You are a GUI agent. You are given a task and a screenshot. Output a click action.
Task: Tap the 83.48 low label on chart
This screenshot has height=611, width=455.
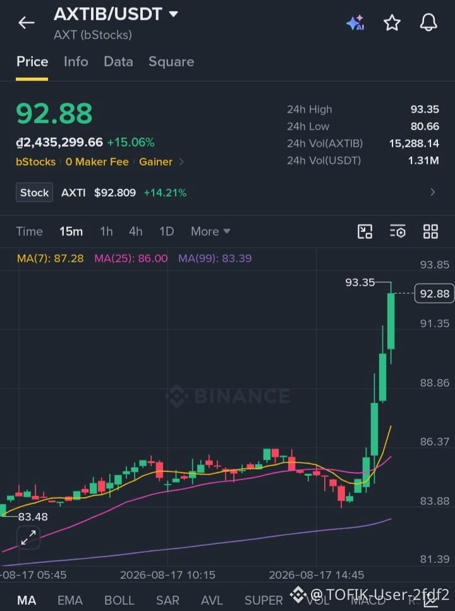click(x=33, y=517)
